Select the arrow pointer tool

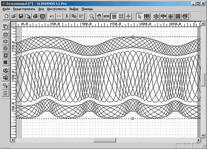click(140, 17)
